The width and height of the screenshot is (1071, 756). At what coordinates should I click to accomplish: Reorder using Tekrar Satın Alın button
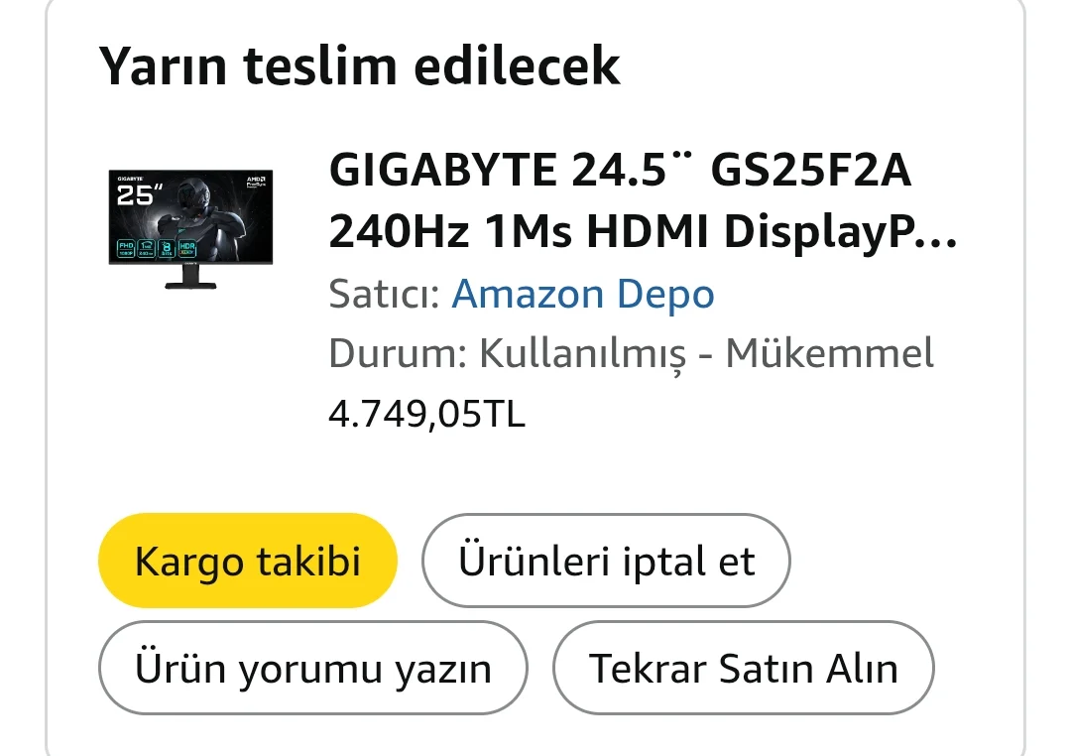point(743,668)
